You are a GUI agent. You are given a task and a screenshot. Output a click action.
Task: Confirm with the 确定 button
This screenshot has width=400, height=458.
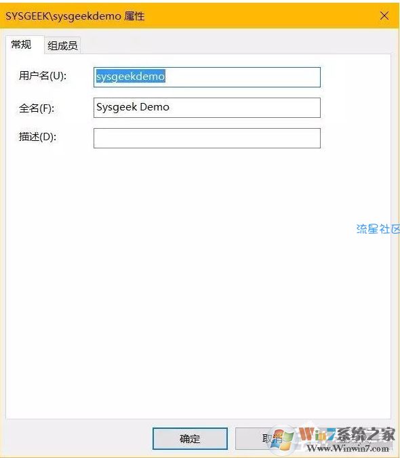[x=190, y=438]
